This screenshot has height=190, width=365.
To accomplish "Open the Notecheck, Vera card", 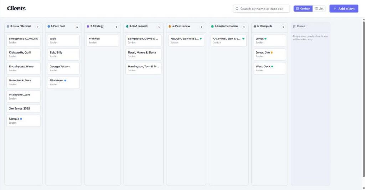I will 24,82.
